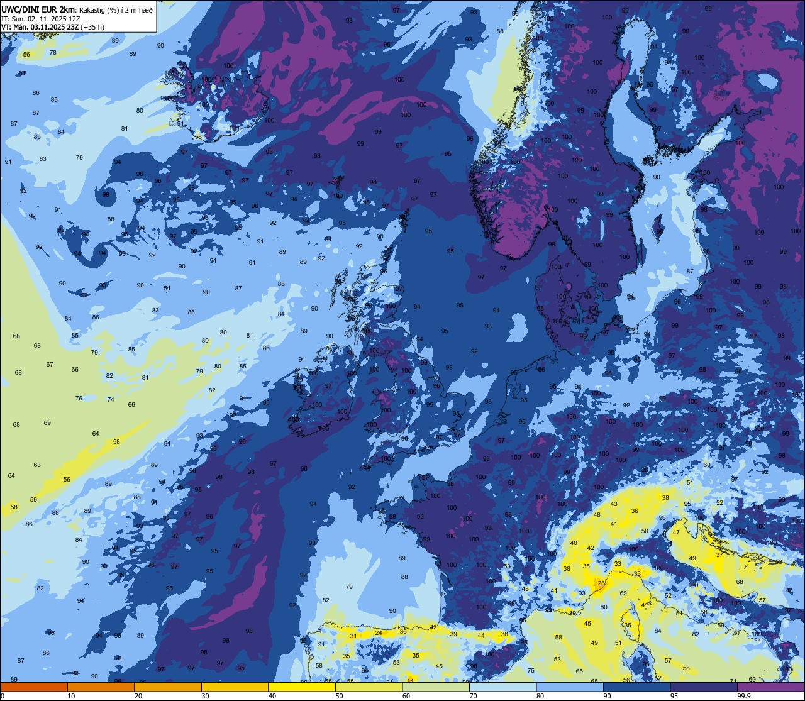The width and height of the screenshot is (805, 701).
Task: Click the 'IT: Sun. 02. 11. 2025 12Z' line
Action: pyautogui.click(x=40, y=19)
